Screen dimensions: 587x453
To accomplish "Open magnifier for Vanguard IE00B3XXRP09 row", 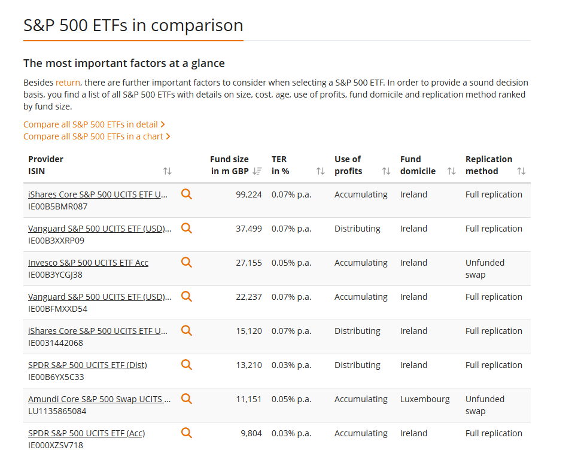I will [x=187, y=228].
